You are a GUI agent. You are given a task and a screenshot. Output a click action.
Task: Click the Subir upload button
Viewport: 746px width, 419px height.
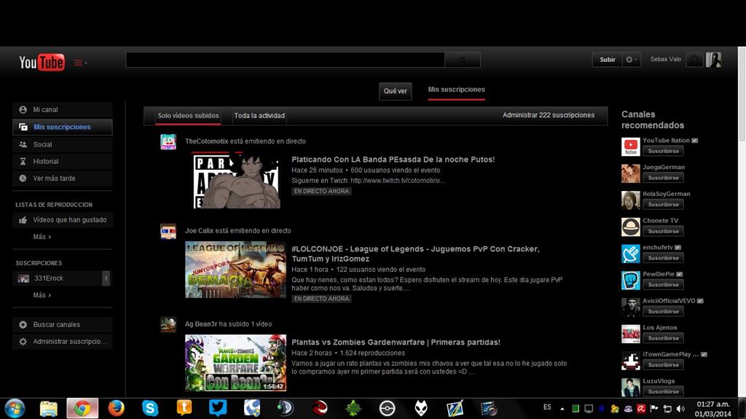[607, 60]
